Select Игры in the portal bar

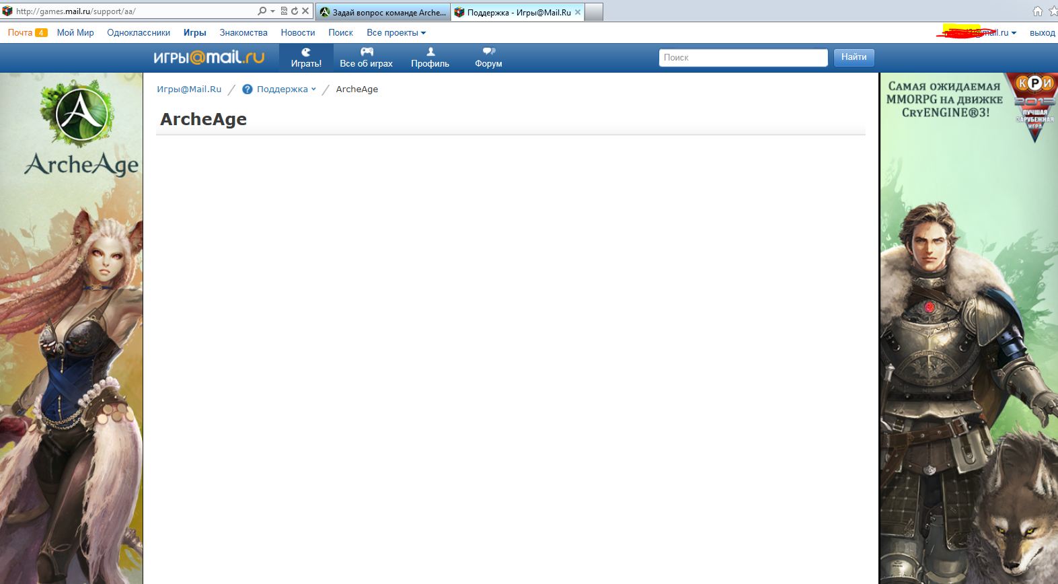pos(195,32)
